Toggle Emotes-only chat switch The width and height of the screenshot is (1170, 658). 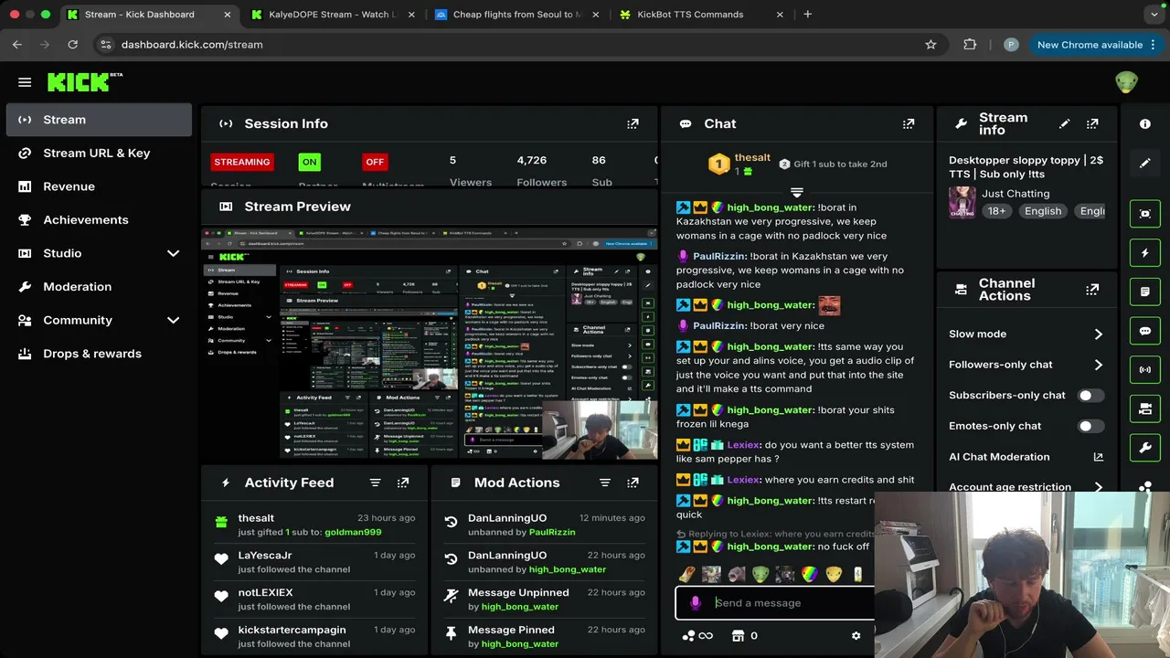[1090, 426]
